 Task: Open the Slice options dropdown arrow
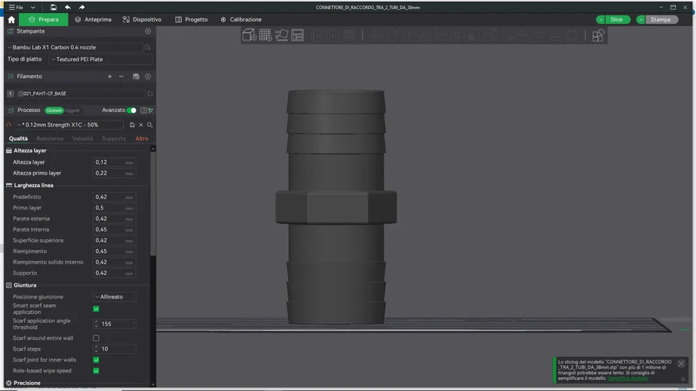[x=601, y=19]
